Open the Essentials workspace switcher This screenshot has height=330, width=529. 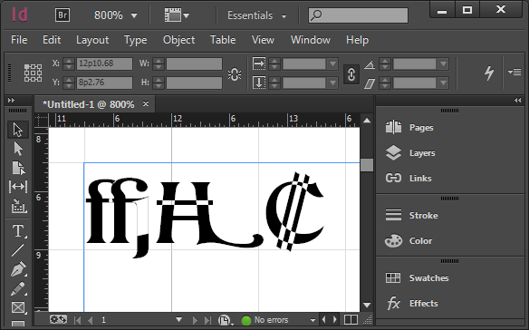[257, 15]
